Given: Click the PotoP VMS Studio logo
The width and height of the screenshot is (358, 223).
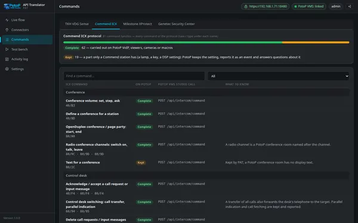Looking at the screenshot, I should point(12,6).
